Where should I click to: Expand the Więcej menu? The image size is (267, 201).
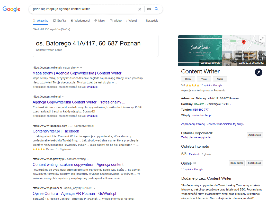click(131, 21)
